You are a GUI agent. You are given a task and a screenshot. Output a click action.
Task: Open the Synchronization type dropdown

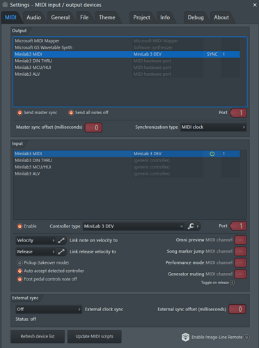tap(213, 127)
